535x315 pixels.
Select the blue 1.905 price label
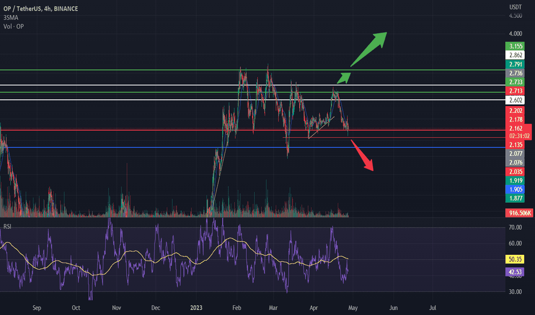coord(515,190)
